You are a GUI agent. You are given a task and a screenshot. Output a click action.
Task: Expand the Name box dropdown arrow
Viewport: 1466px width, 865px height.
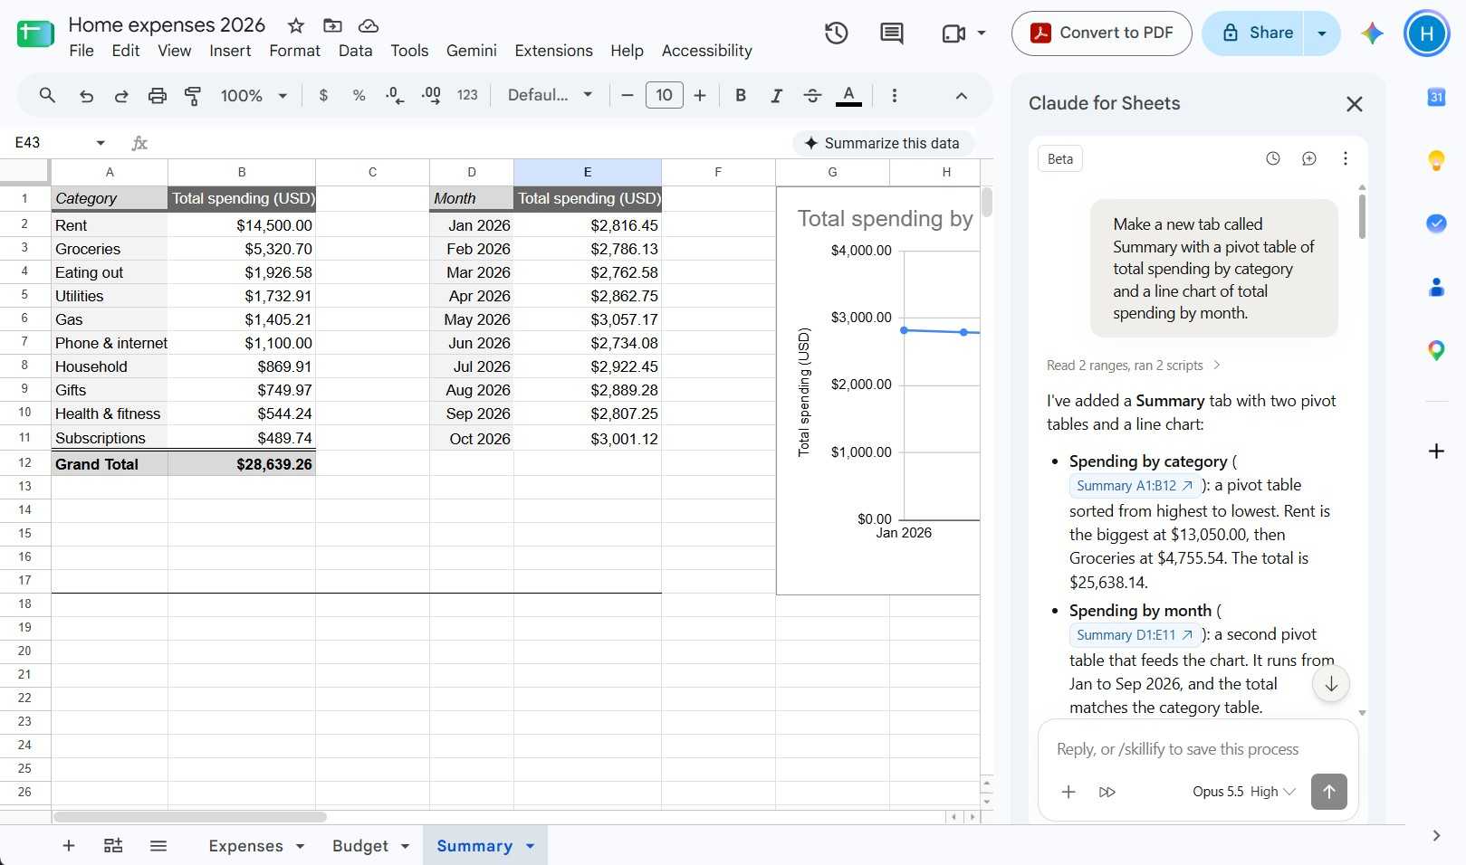[x=101, y=143]
